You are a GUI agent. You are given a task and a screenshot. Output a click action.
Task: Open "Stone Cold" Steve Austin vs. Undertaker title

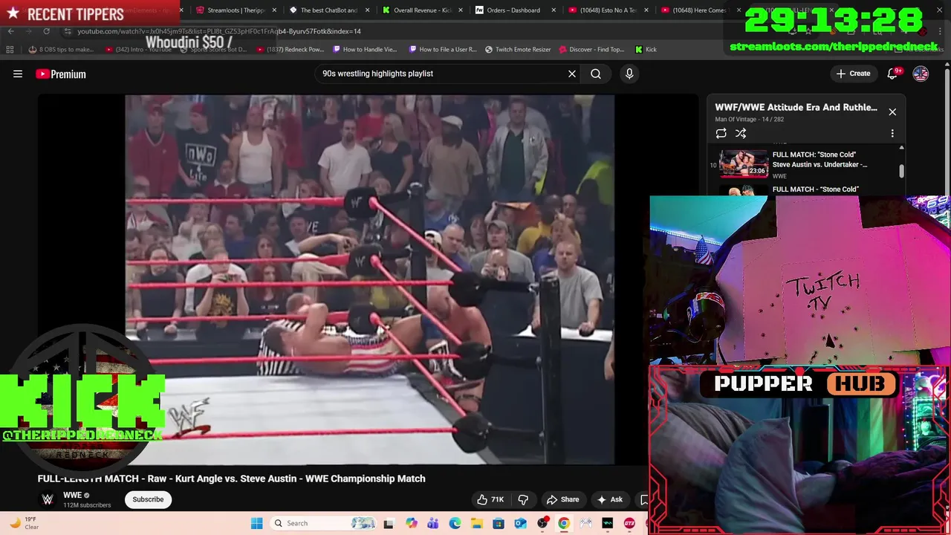click(x=819, y=160)
